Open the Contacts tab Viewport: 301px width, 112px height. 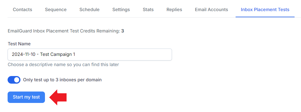(22, 9)
